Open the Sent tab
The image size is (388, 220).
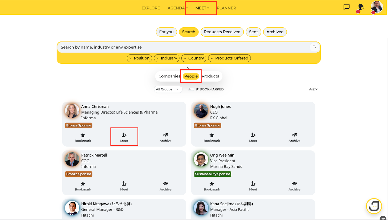253,32
